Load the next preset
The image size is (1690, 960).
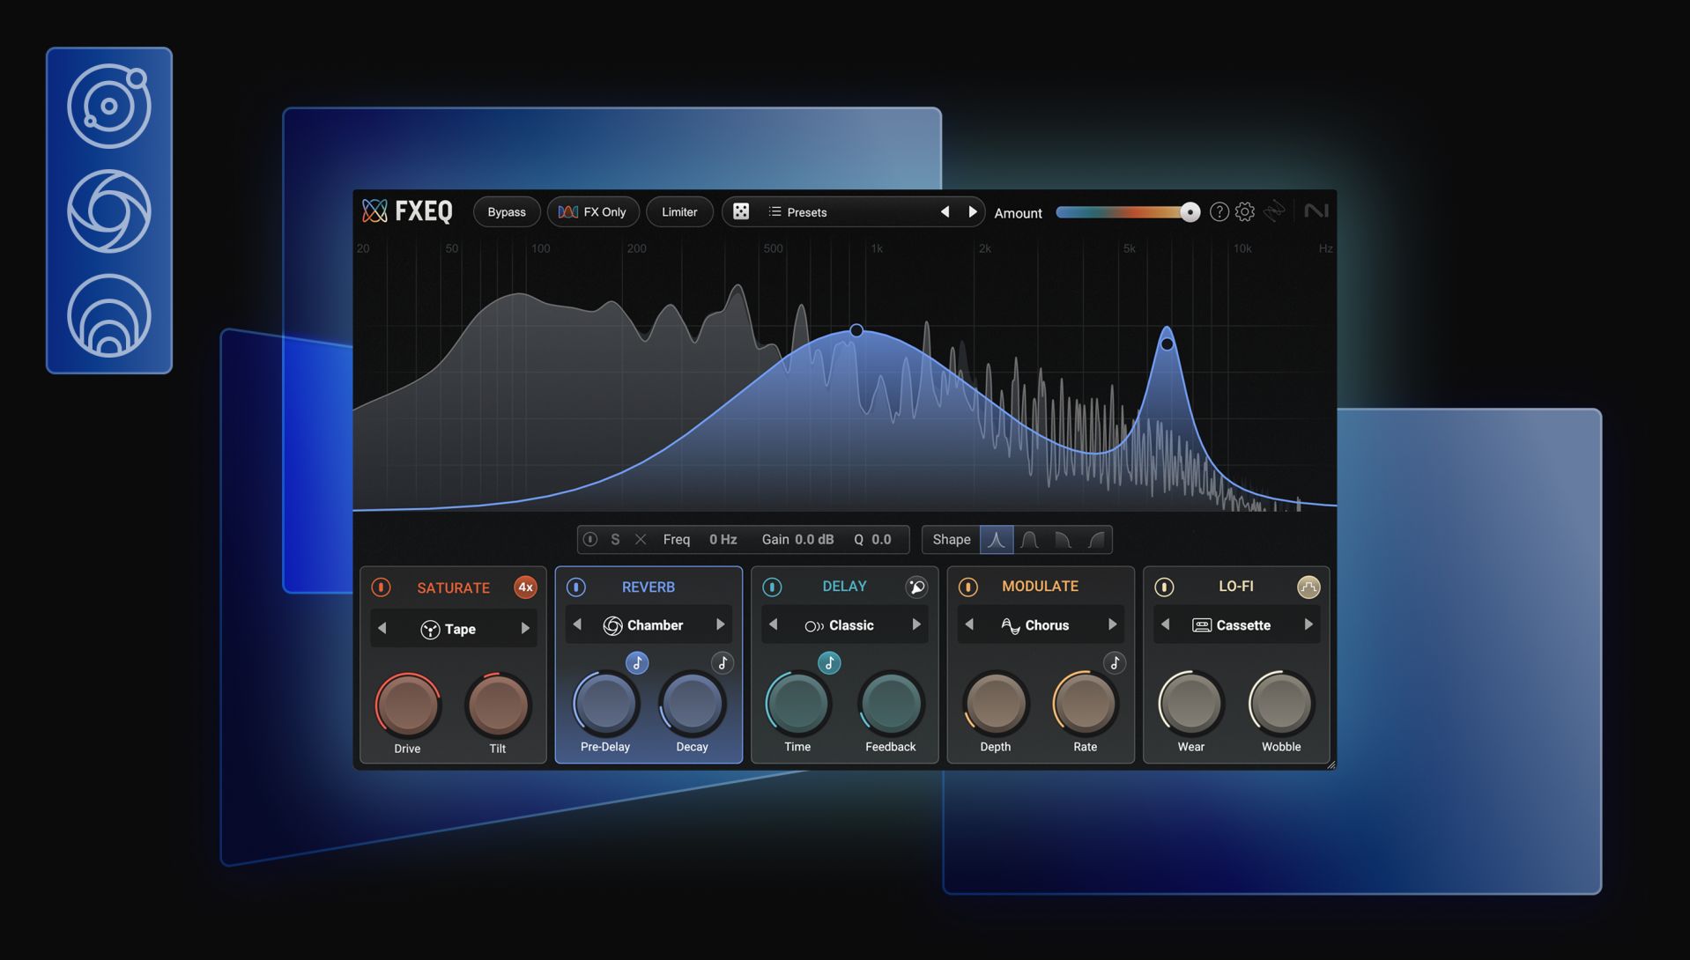click(973, 212)
